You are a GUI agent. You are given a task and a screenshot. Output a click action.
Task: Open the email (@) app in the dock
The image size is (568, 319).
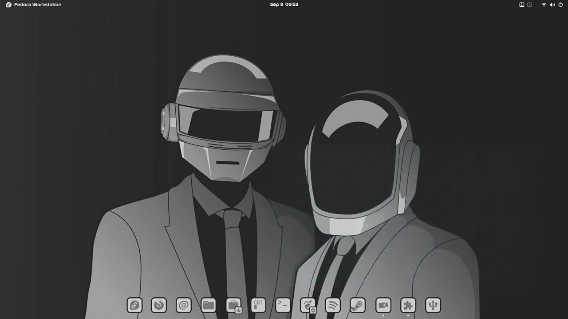click(x=184, y=305)
